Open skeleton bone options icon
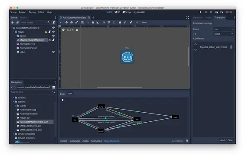 (x=131, y=23)
